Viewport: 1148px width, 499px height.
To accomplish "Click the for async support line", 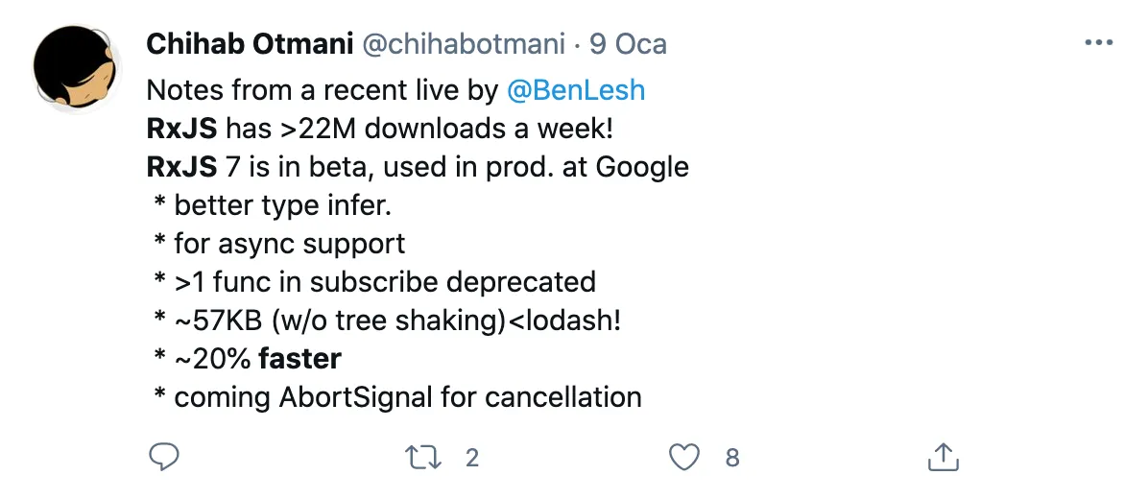I will [x=289, y=244].
